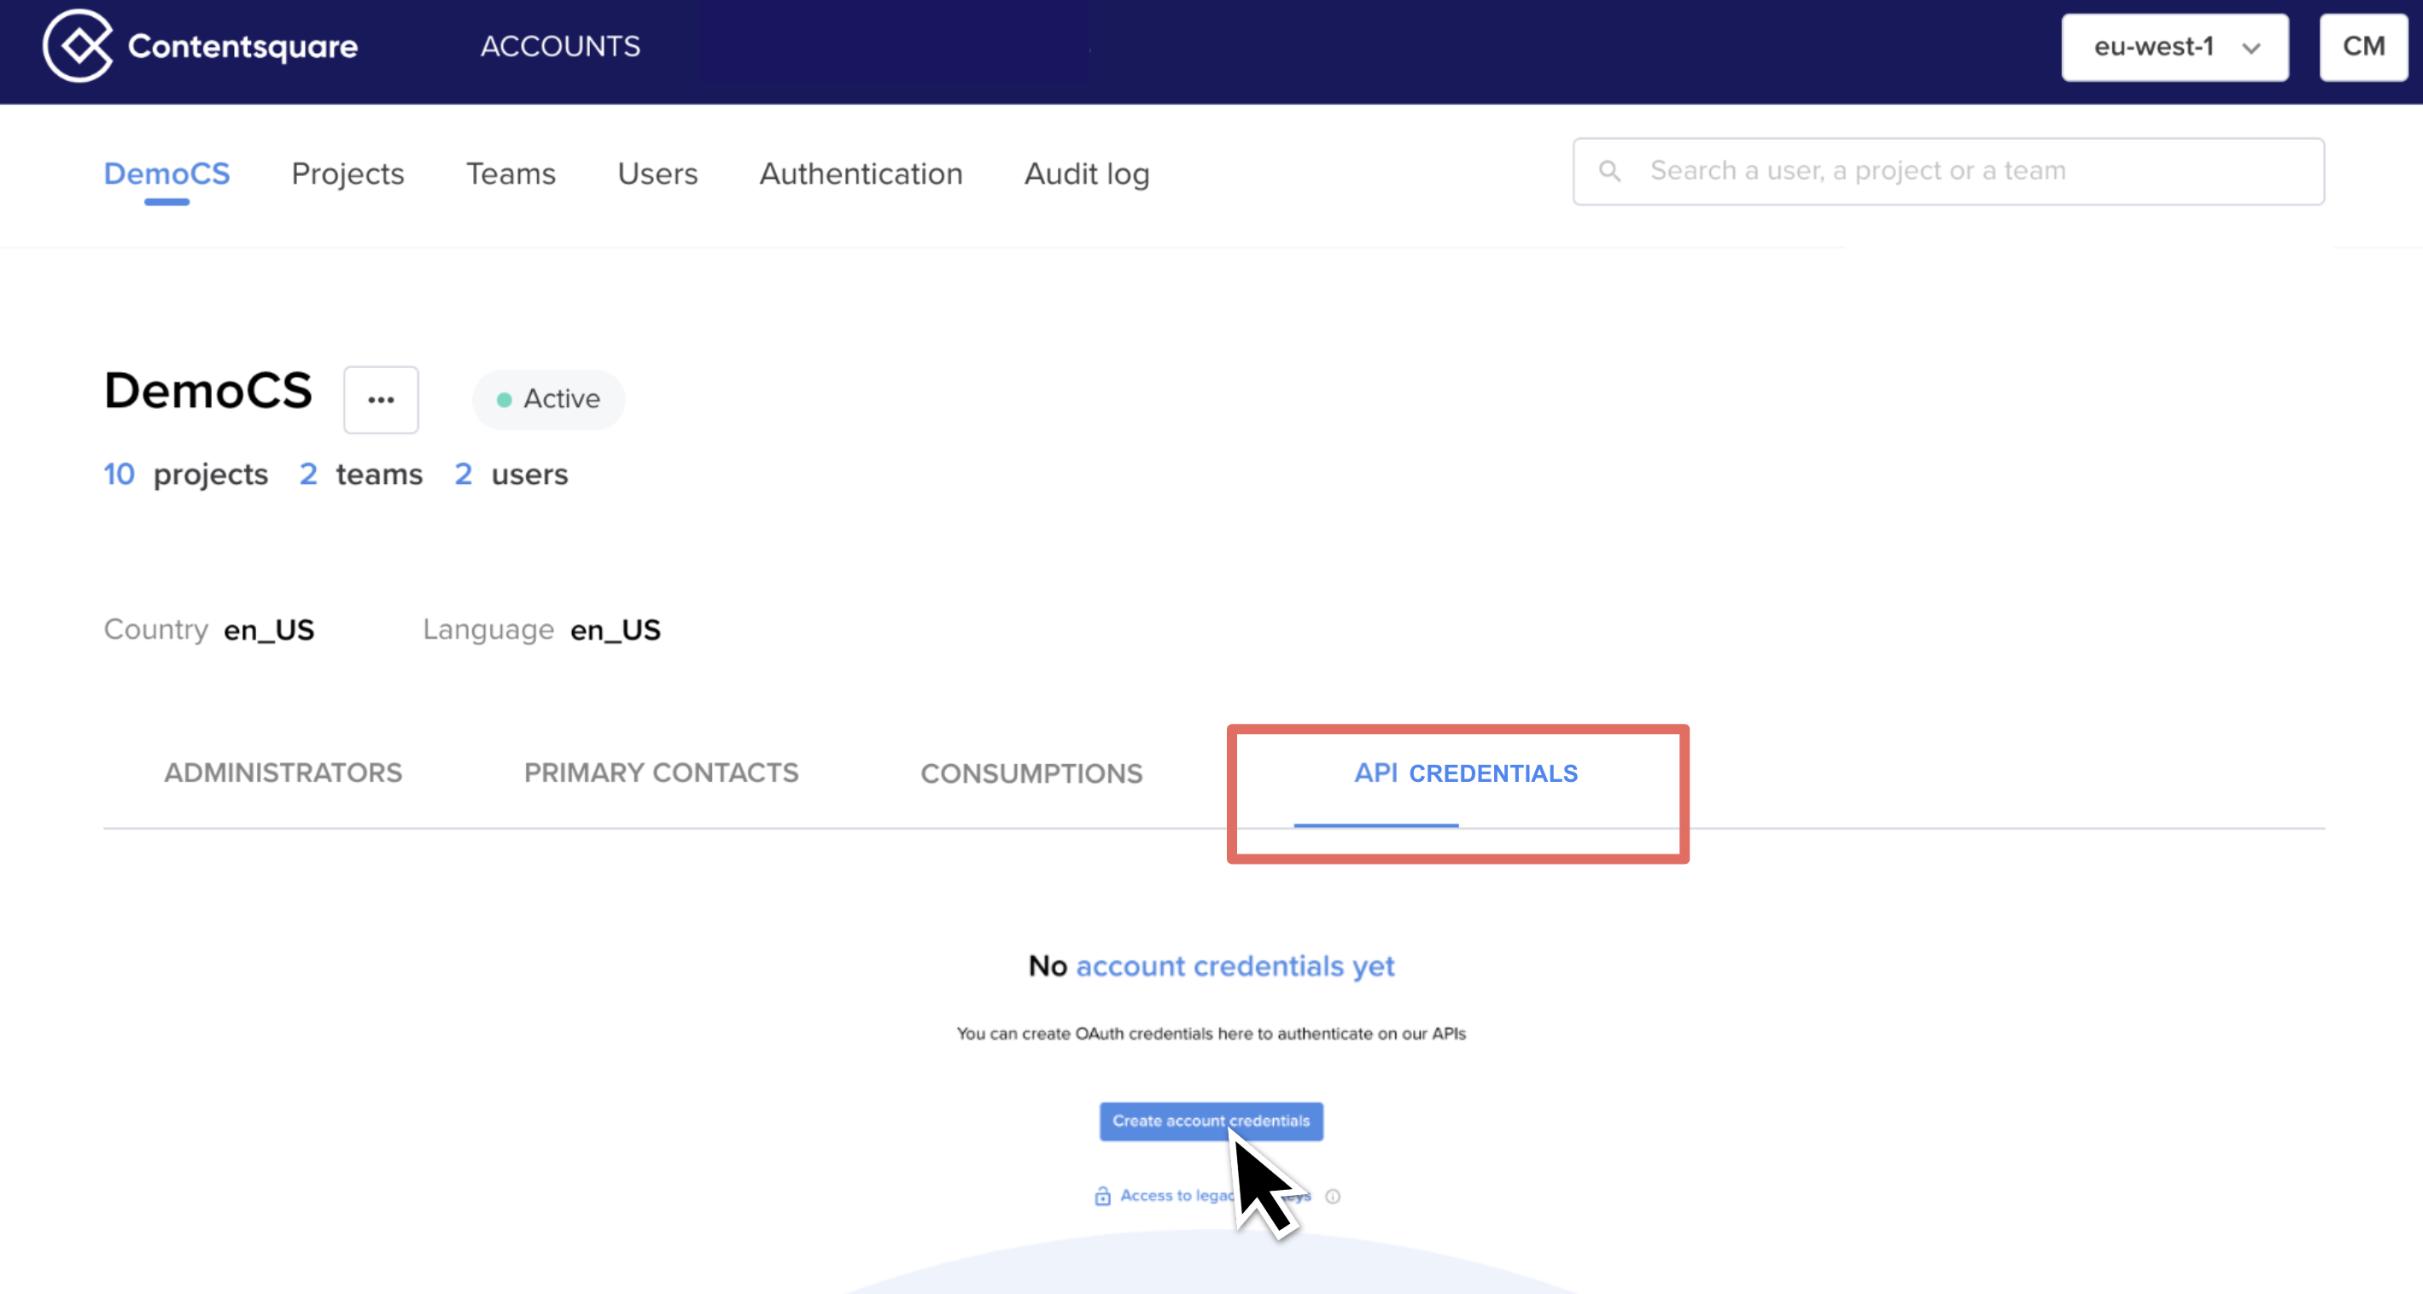2423x1294 pixels.
Task: Navigate to the Projects section
Action: coord(347,174)
